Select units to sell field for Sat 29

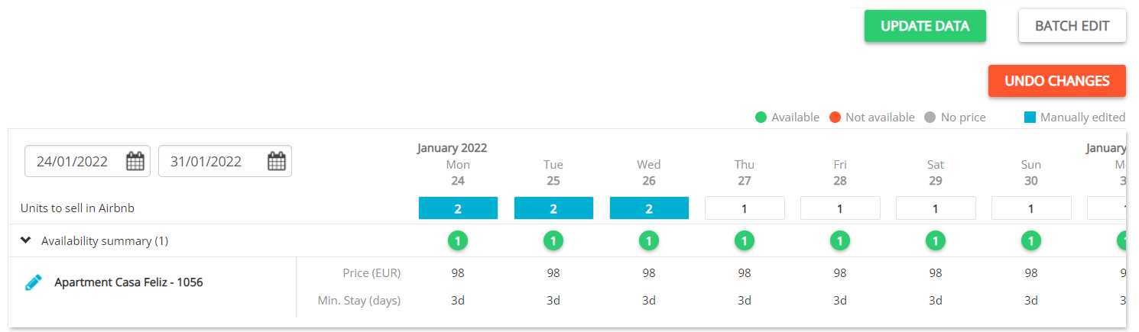pyautogui.click(x=936, y=208)
